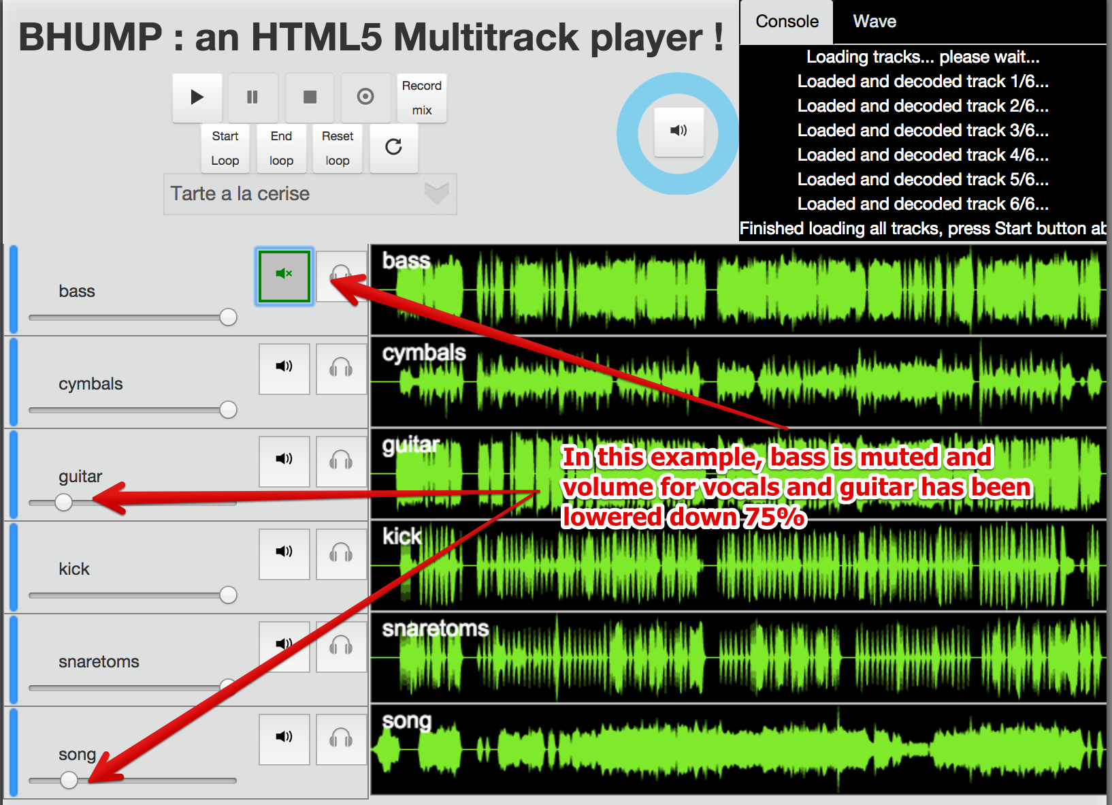The width and height of the screenshot is (1112, 805).
Task: Click the 'song' track name label
Action: coord(77,754)
